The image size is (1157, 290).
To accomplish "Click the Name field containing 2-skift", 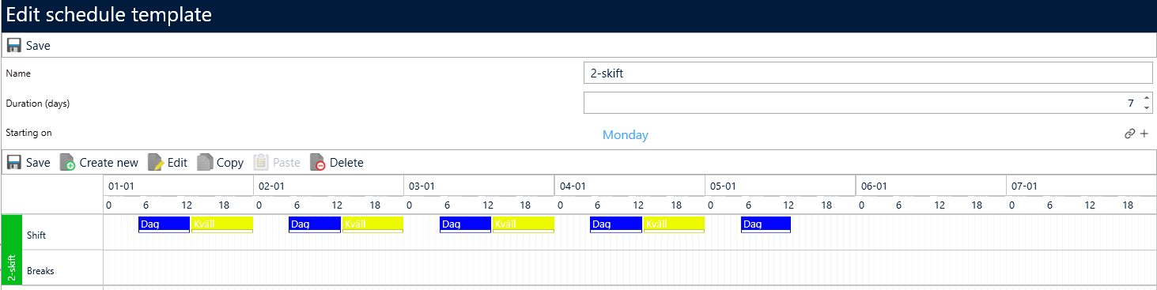I will coord(868,73).
